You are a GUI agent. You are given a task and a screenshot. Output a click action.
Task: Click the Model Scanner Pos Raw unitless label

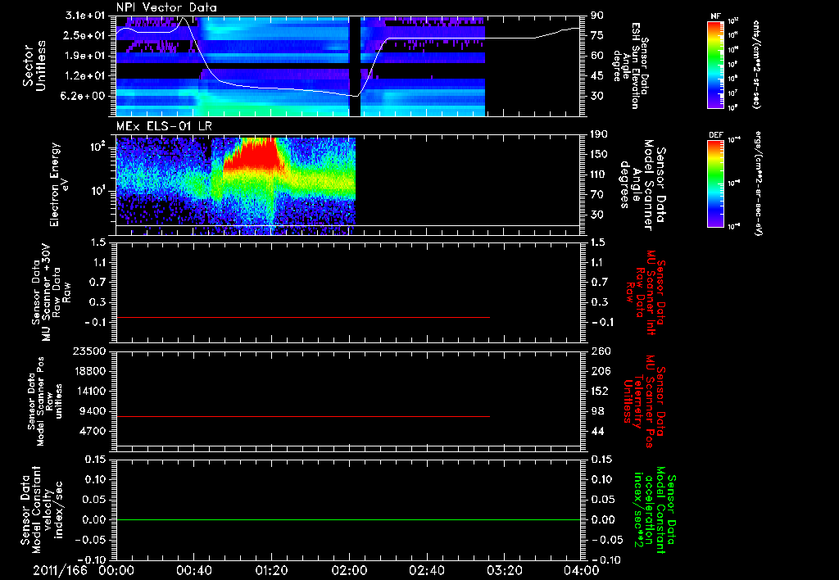coord(45,401)
